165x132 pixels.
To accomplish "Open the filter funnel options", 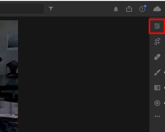I will coord(51,9).
